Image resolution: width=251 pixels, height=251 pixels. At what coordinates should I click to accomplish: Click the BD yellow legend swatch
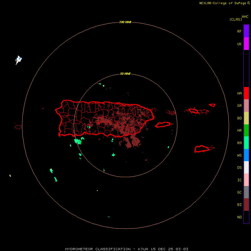click(246, 118)
